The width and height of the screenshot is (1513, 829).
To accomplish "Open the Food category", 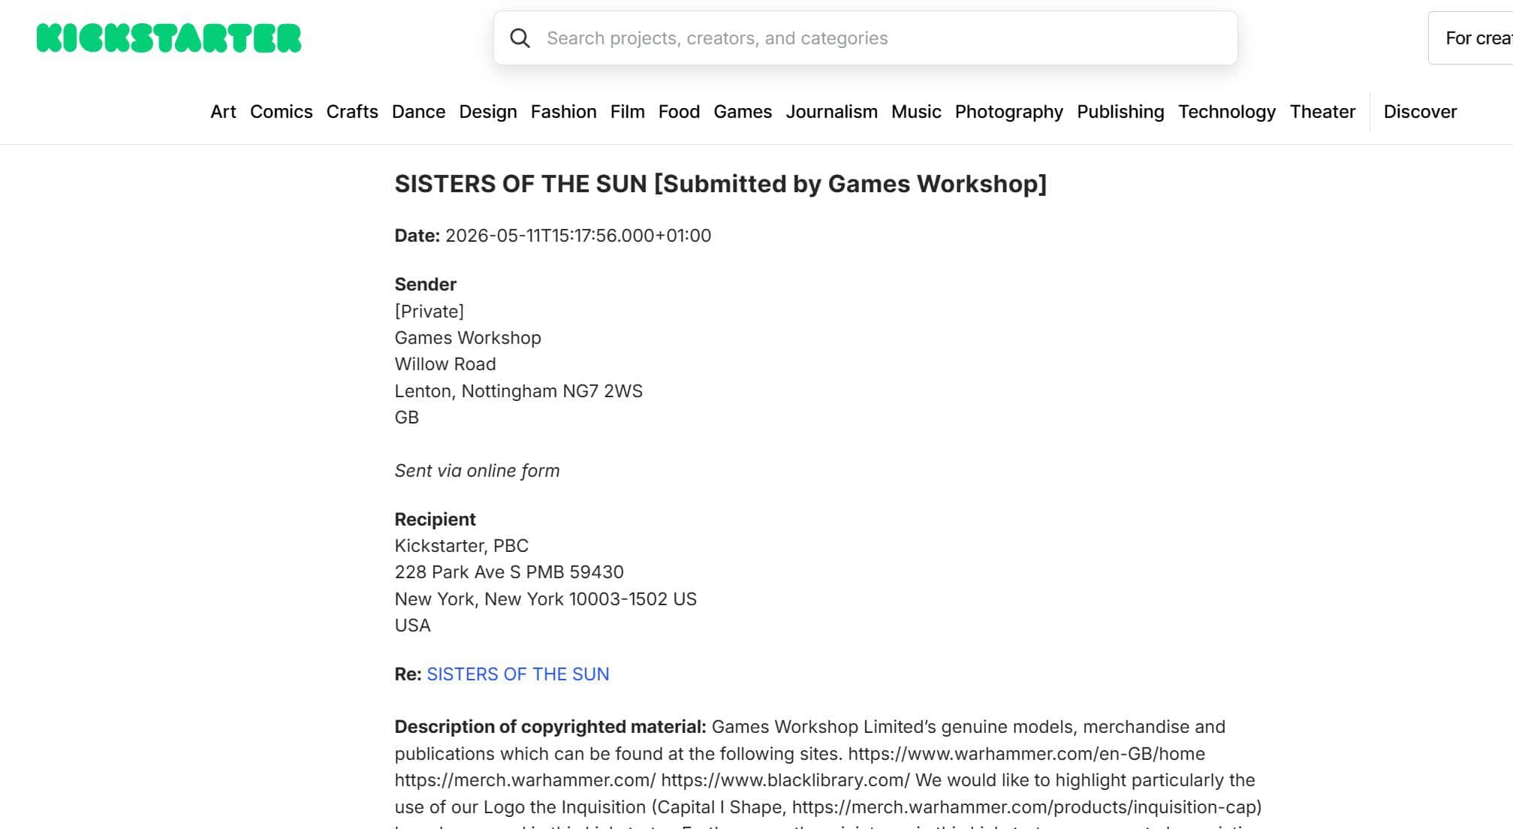I will (679, 112).
